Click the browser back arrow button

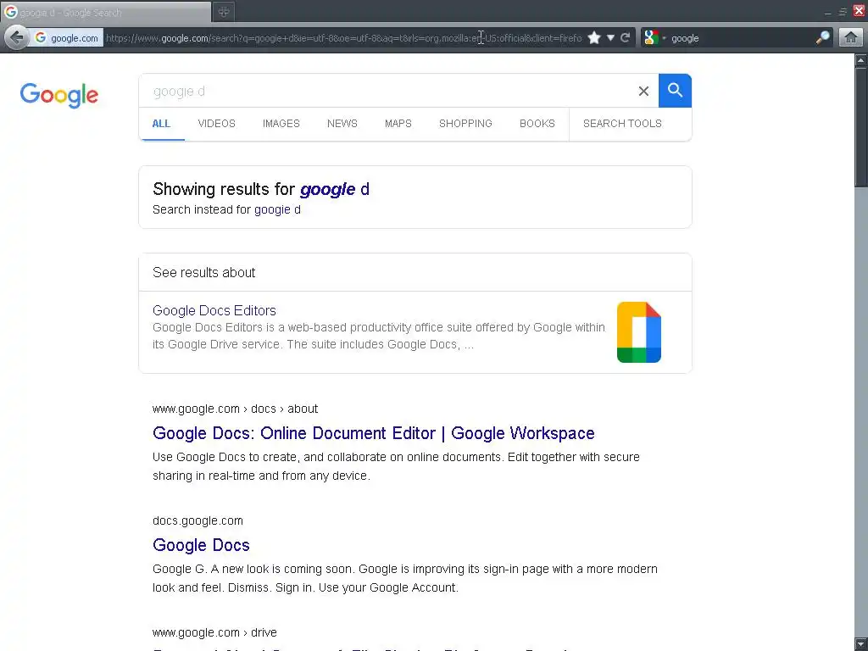[x=17, y=37]
